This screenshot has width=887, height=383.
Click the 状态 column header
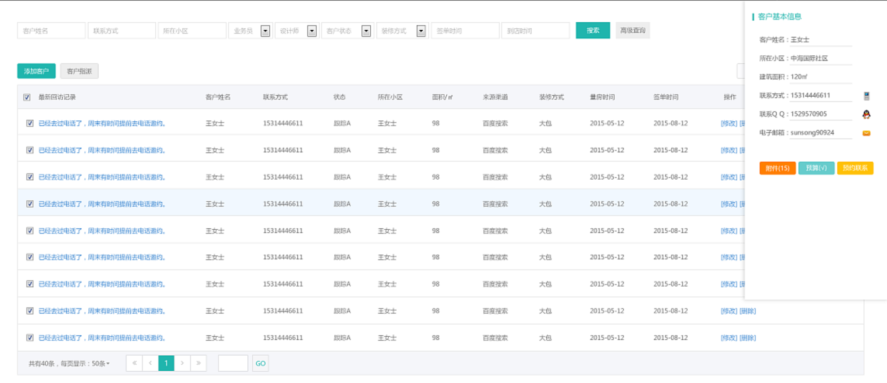340,97
